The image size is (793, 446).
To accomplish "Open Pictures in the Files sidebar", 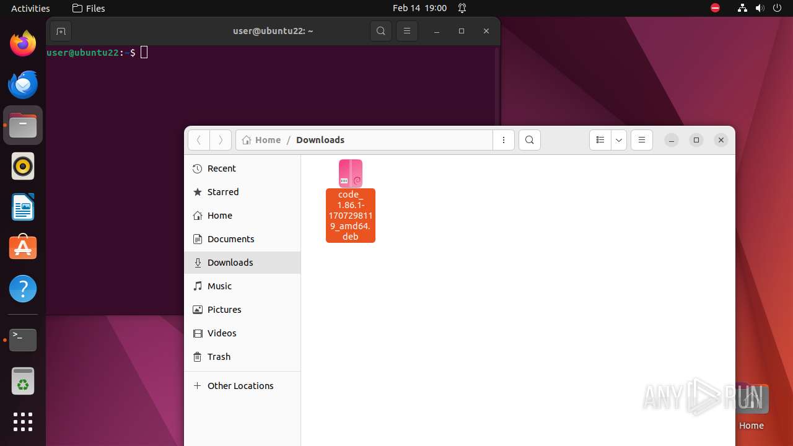I will [242, 310].
